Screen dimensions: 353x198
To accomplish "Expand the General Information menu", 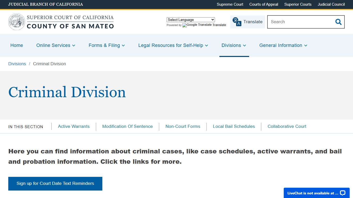I will tap(283, 45).
